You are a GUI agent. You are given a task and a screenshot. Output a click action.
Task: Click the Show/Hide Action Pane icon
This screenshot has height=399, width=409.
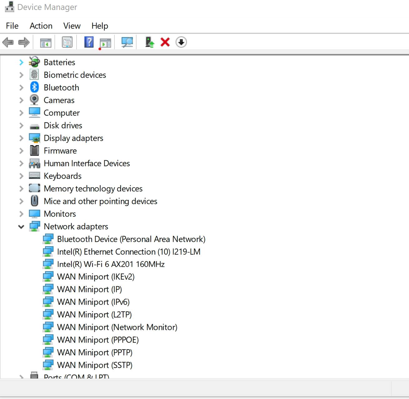(x=105, y=43)
